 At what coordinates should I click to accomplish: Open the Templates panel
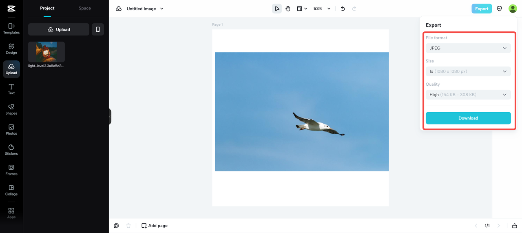(11, 29)
